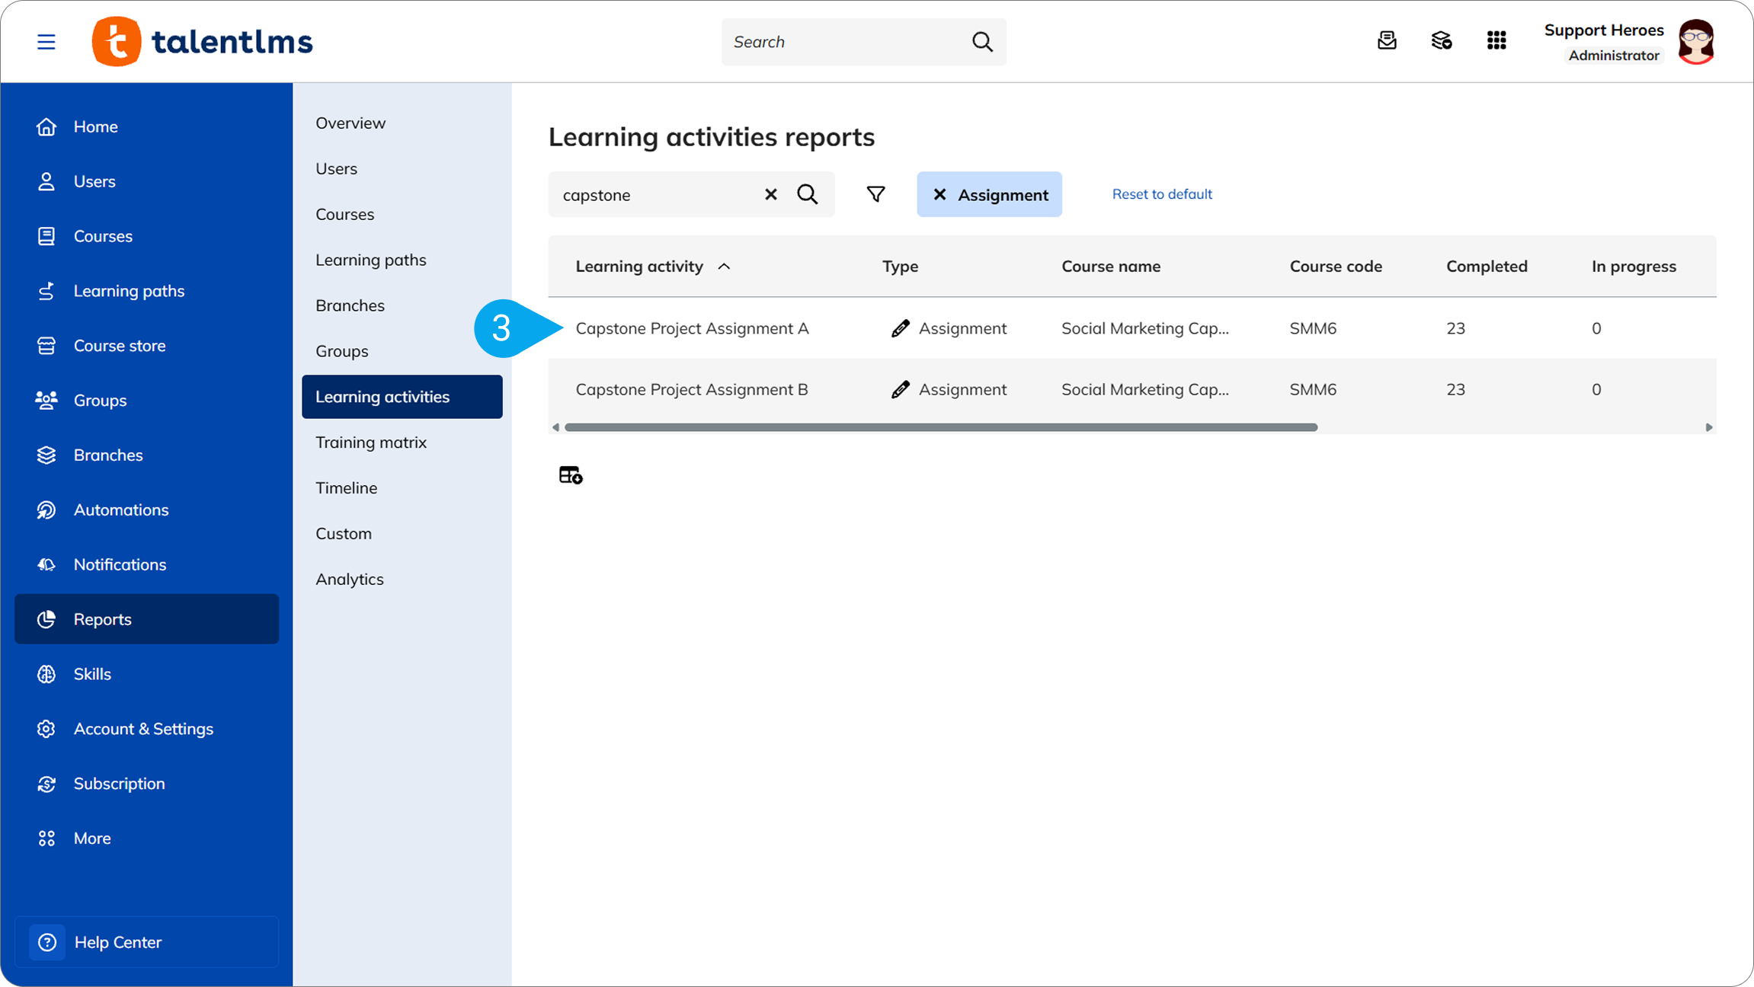Click the messages inbox icon
This screenshot has width=1754, height=987.
coord(1387,41)
